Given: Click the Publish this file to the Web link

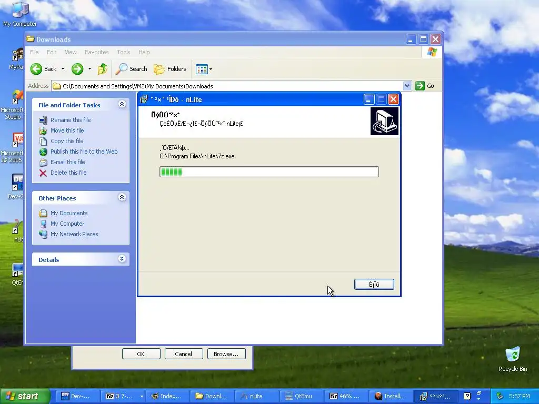Looking at the screenshot, I should [84, 151].
